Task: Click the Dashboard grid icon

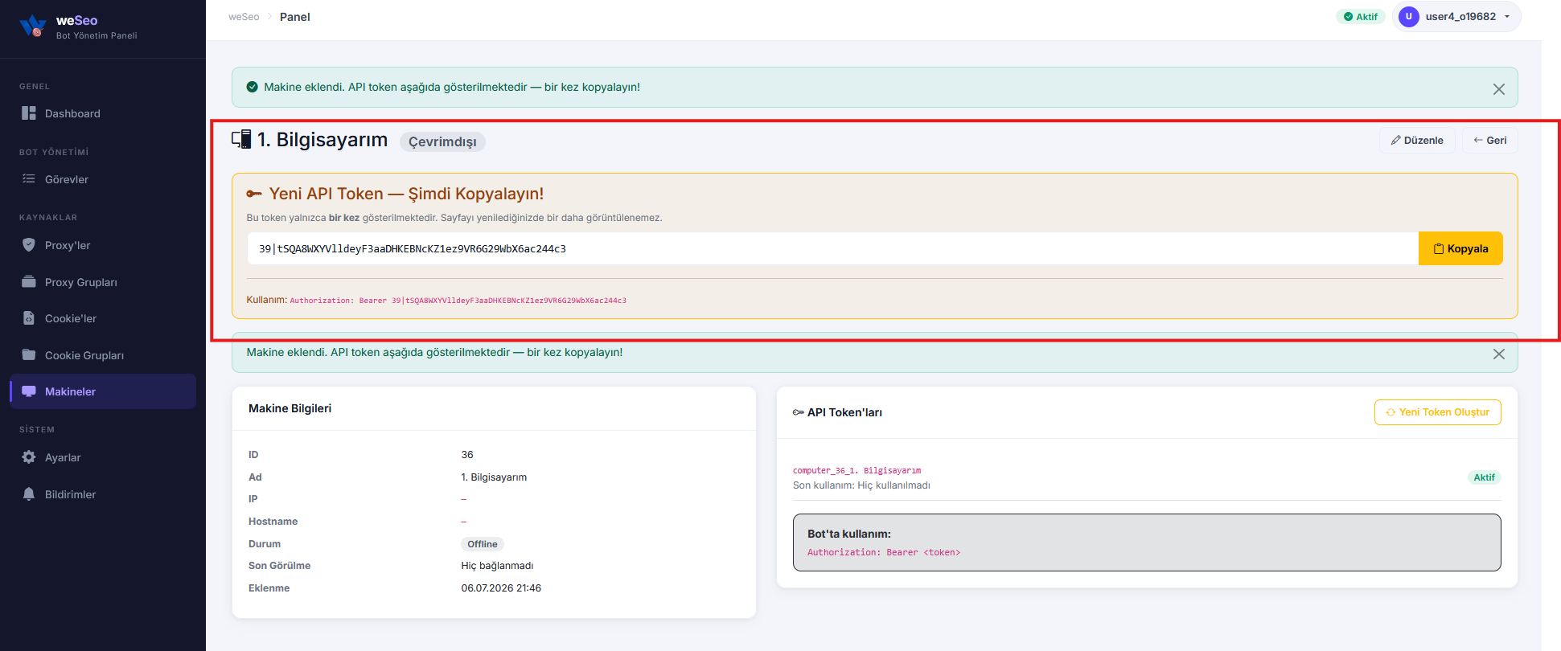Action: click(29, 113)
